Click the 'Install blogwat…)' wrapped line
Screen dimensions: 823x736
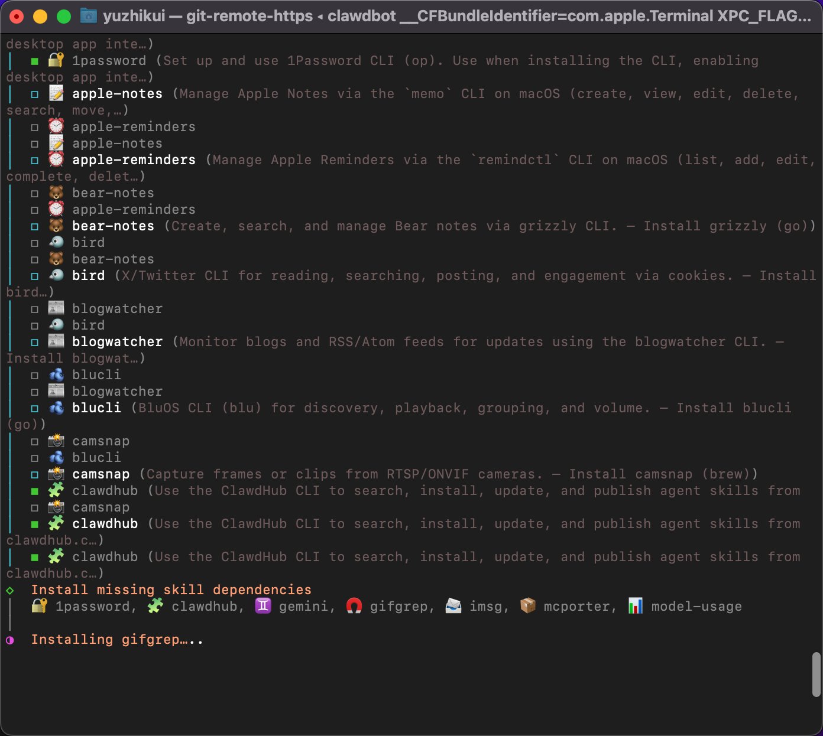(76, 358)
